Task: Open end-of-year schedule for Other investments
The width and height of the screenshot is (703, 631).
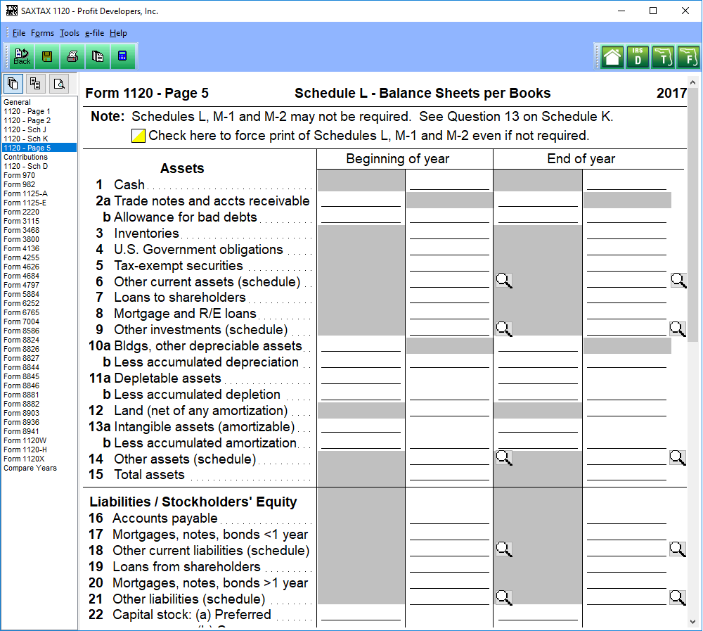Action: pos(678,329)
